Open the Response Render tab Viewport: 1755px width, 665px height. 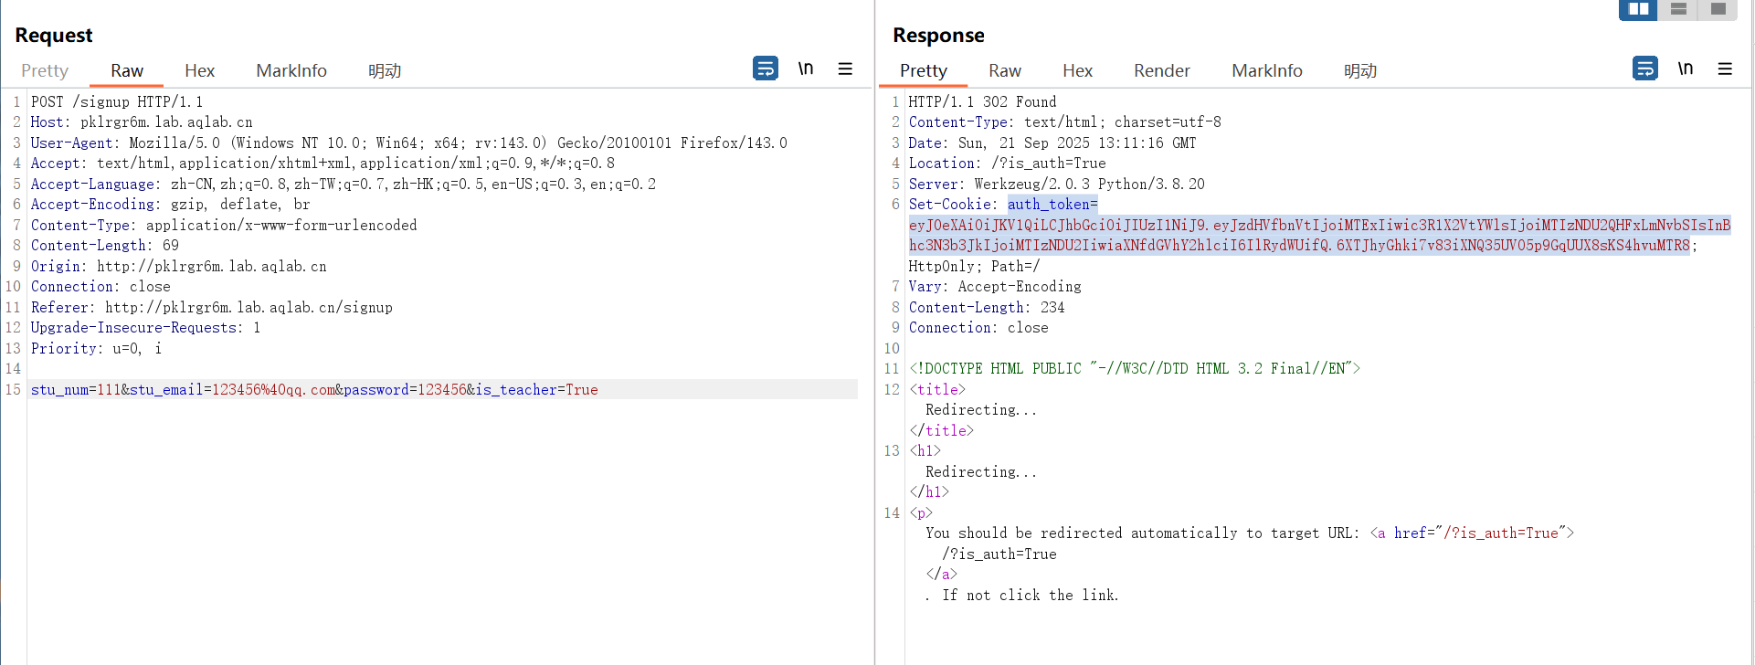pos(1161,70)
